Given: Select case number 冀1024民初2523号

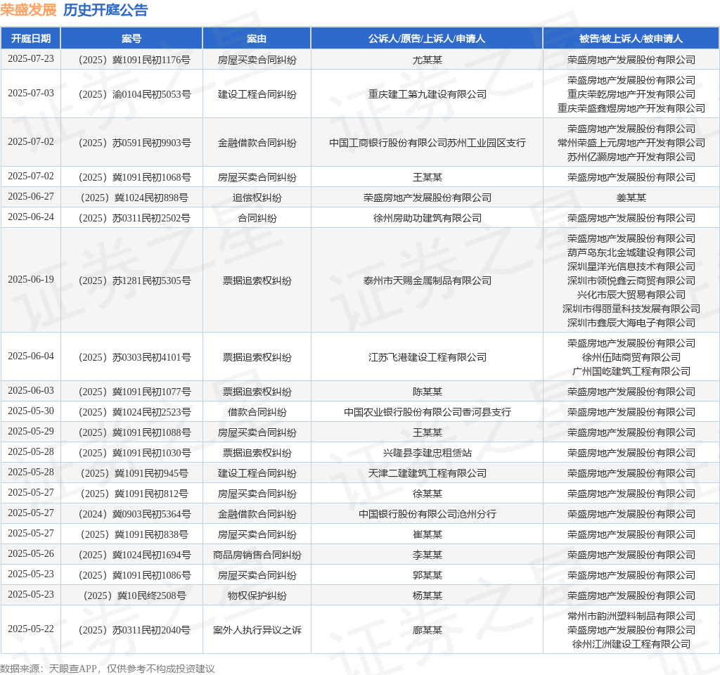Looking at the screenshot, I should coord(134,412).
